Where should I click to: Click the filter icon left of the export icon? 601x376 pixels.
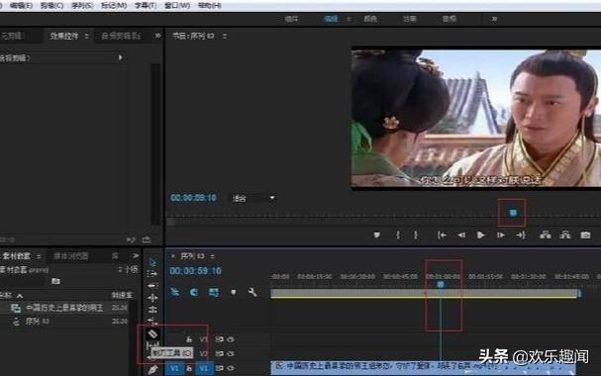(131, 239)
